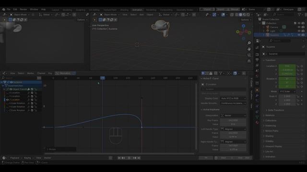
Task: Expand the Camera item in outliner
Action: [264, 27]
